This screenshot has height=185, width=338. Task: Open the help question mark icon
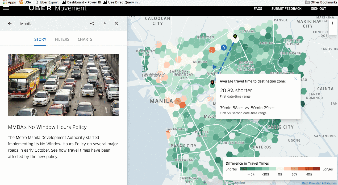pos(116,24)
